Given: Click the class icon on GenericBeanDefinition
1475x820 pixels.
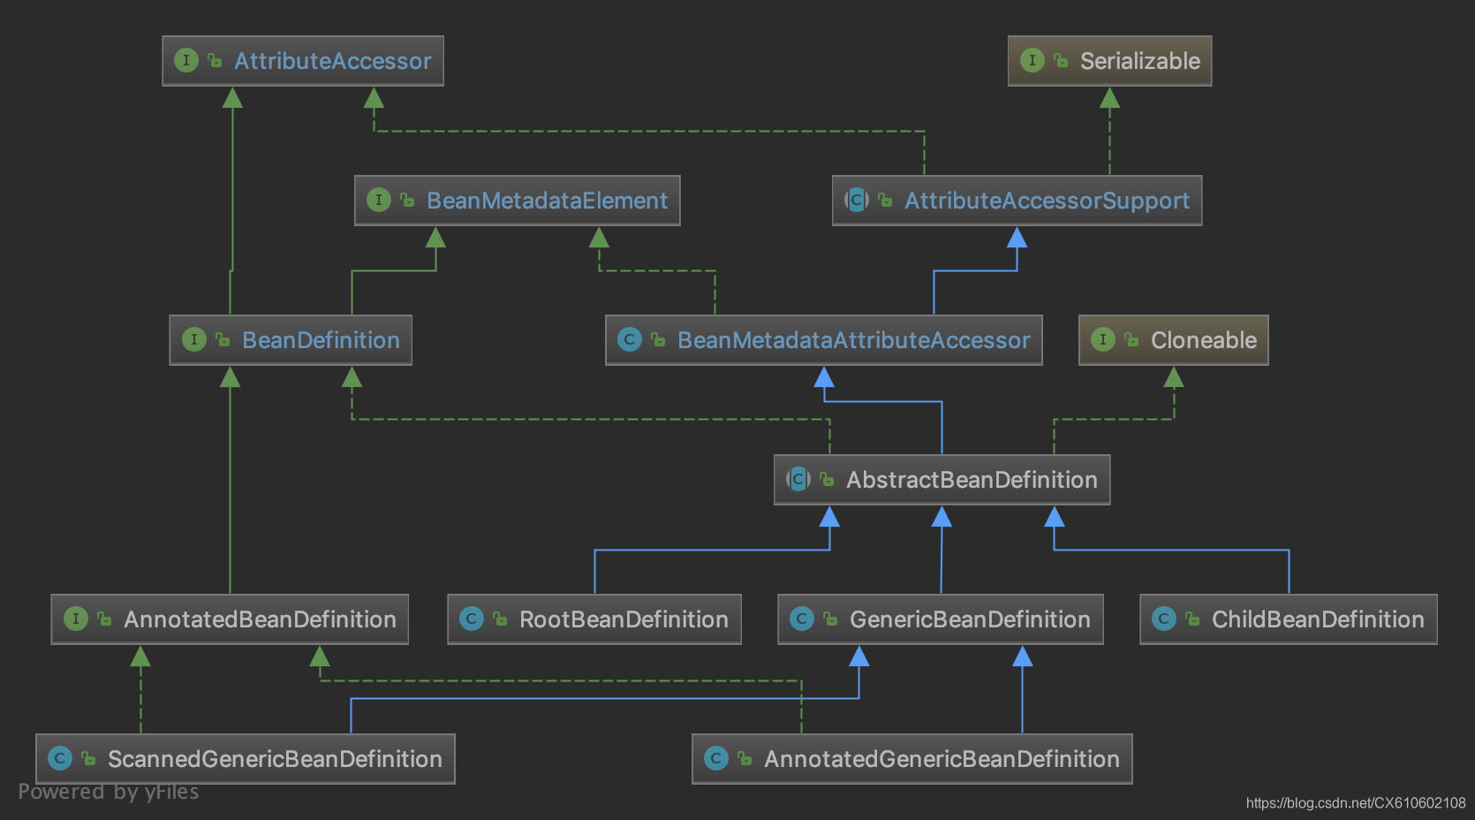Looking at the screenshot, I should click(x=801, y=619).
